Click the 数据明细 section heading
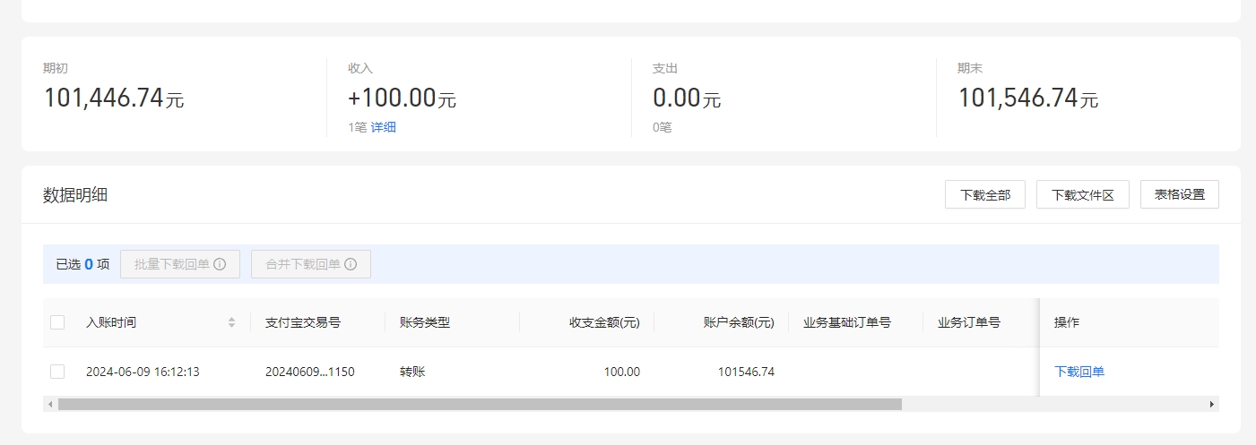Screen dimensions: 1256x445 click(75, 195)
